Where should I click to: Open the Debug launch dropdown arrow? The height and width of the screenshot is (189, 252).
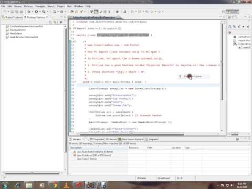(33, 12)
